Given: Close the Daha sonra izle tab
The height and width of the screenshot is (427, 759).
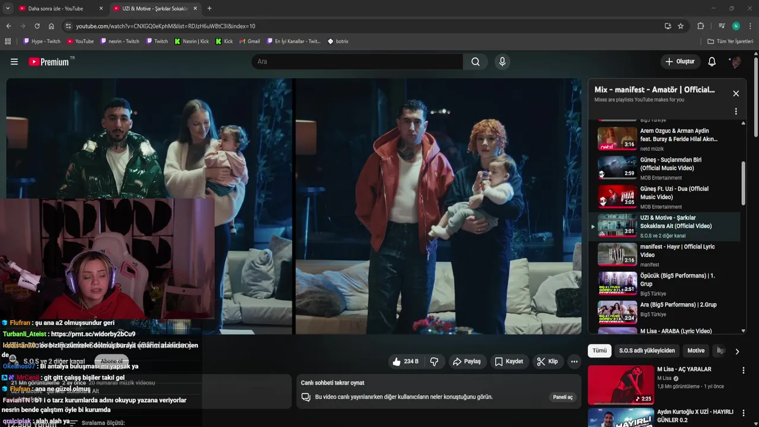Looking at the screenshot, I should [x=101, y=8].
